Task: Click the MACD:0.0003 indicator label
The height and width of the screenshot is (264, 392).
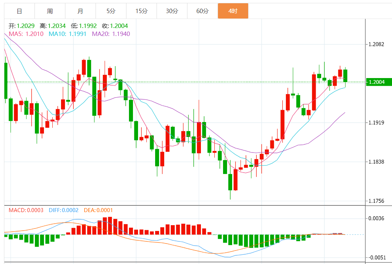Action: point(26,210)
